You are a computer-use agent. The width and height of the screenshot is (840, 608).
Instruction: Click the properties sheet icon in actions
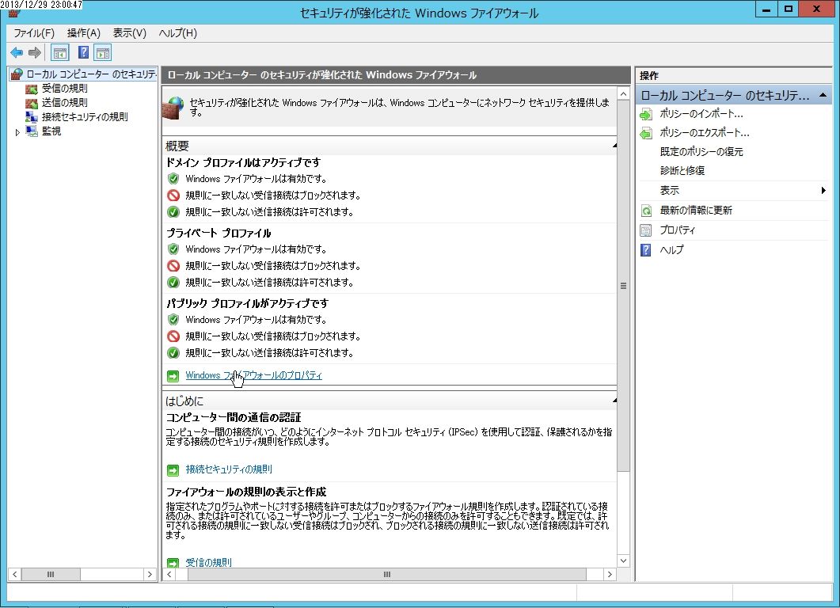click(646, 230)
